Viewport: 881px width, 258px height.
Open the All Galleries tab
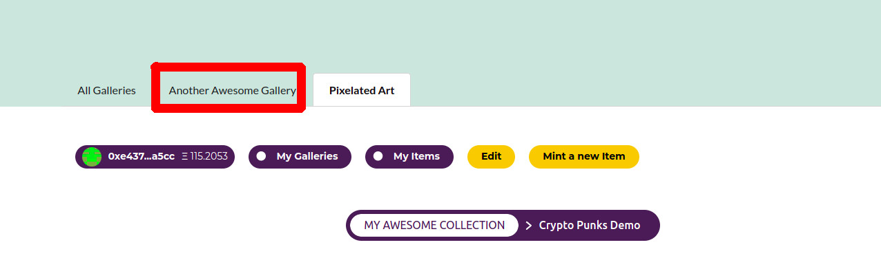pos(106,90)
